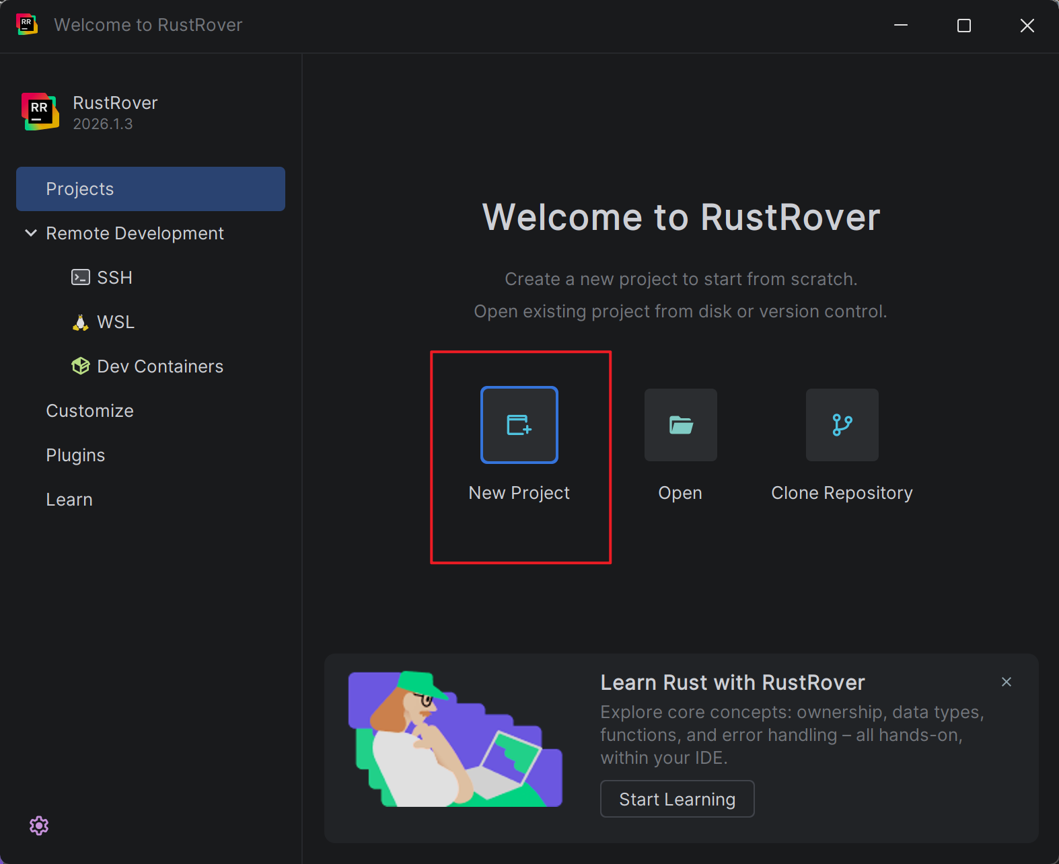The width and height of the screenshot is (1059, 864).
Task: Click the Open text label
Action: click(680, 493)
